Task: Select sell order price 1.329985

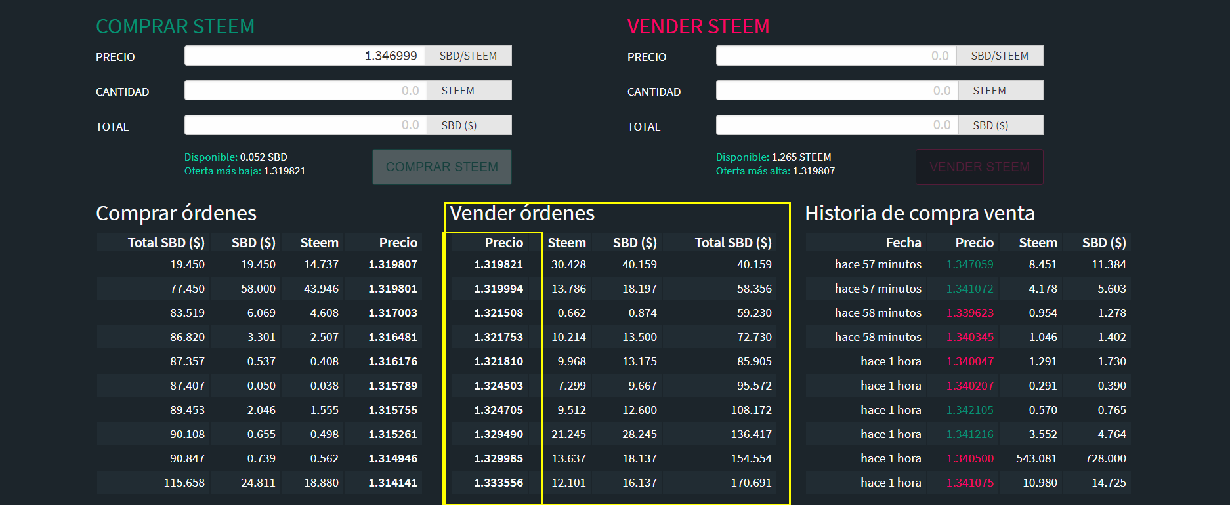Action: coord(498,458)
